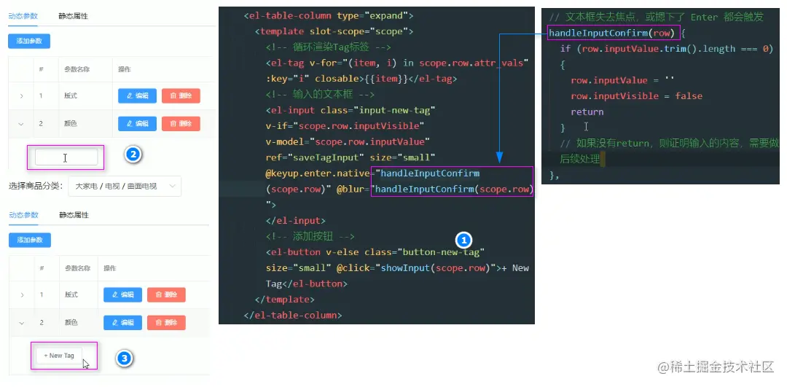The width and height of the screenshot is (787, 387).
Task: Click the 添加按钮 comment line
Action: 310,236
